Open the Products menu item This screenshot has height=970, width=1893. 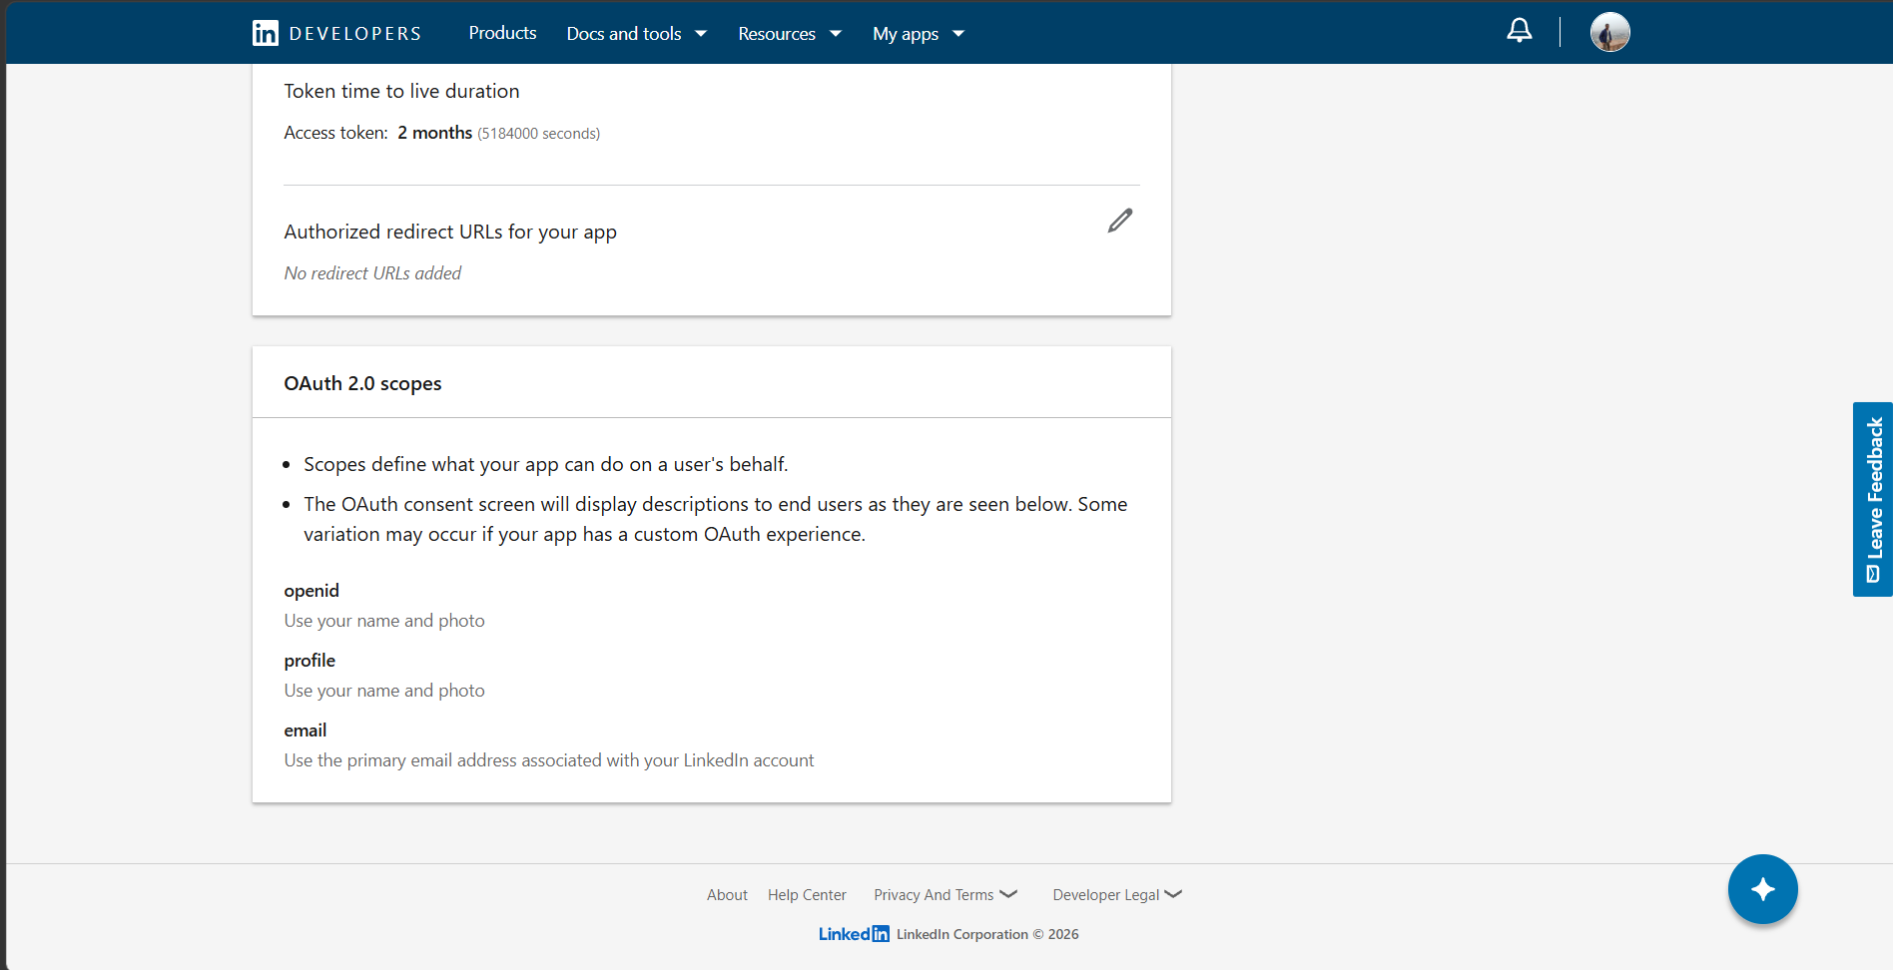(x=502, y=33)
